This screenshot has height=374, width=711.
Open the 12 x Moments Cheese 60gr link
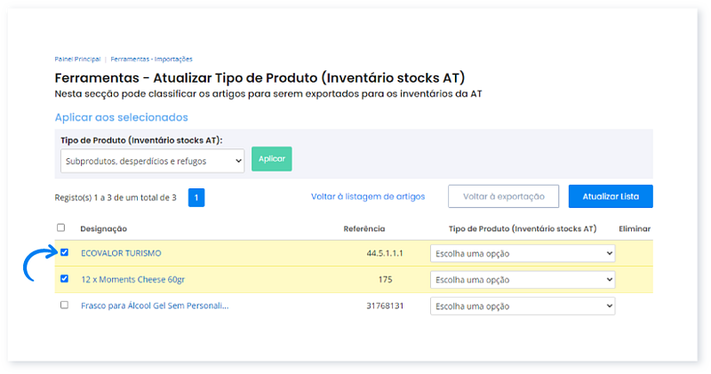[x=132, y=279]
